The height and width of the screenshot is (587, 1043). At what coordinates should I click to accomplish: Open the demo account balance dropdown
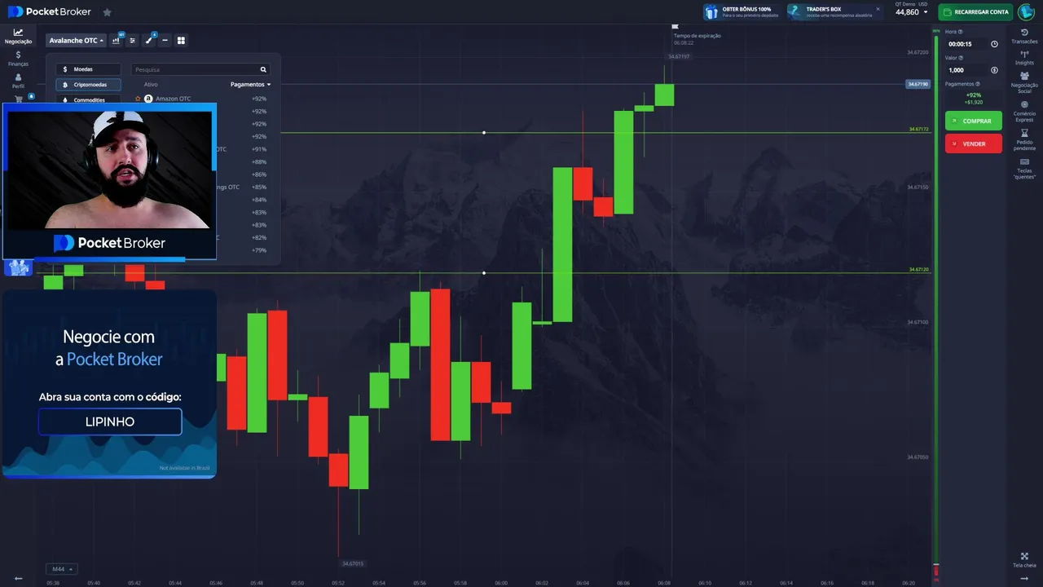point(912,11)
